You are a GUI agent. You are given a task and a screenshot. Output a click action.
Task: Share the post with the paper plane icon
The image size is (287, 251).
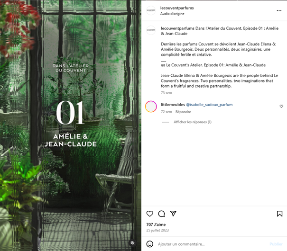(173, 214)
